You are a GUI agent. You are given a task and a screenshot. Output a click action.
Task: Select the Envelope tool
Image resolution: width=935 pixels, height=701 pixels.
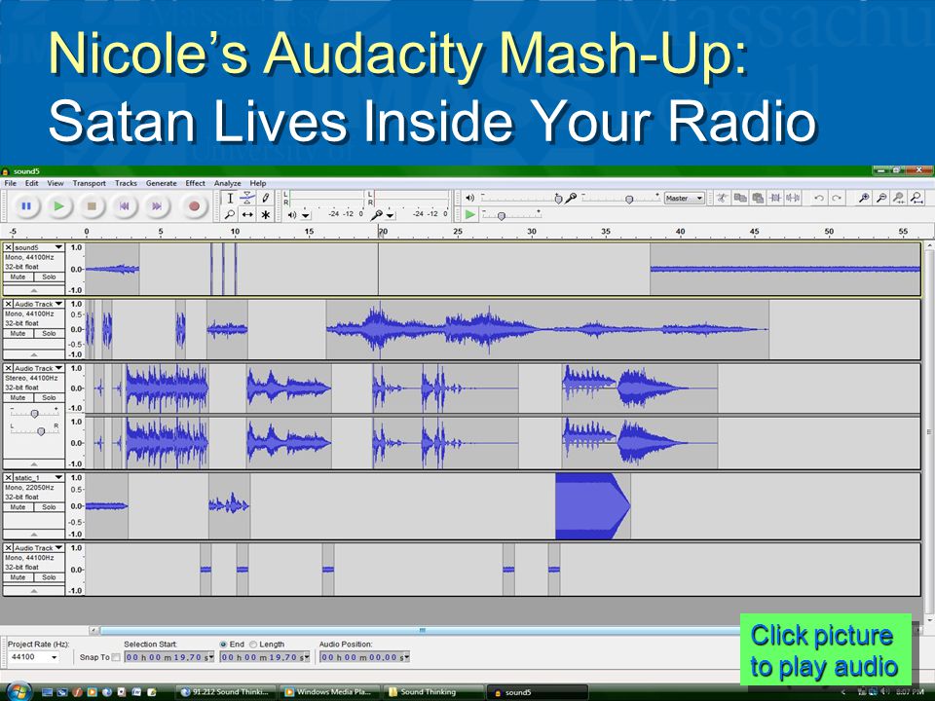pos(247,198)
